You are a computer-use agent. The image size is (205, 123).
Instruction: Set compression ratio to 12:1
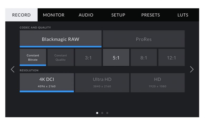172,58
